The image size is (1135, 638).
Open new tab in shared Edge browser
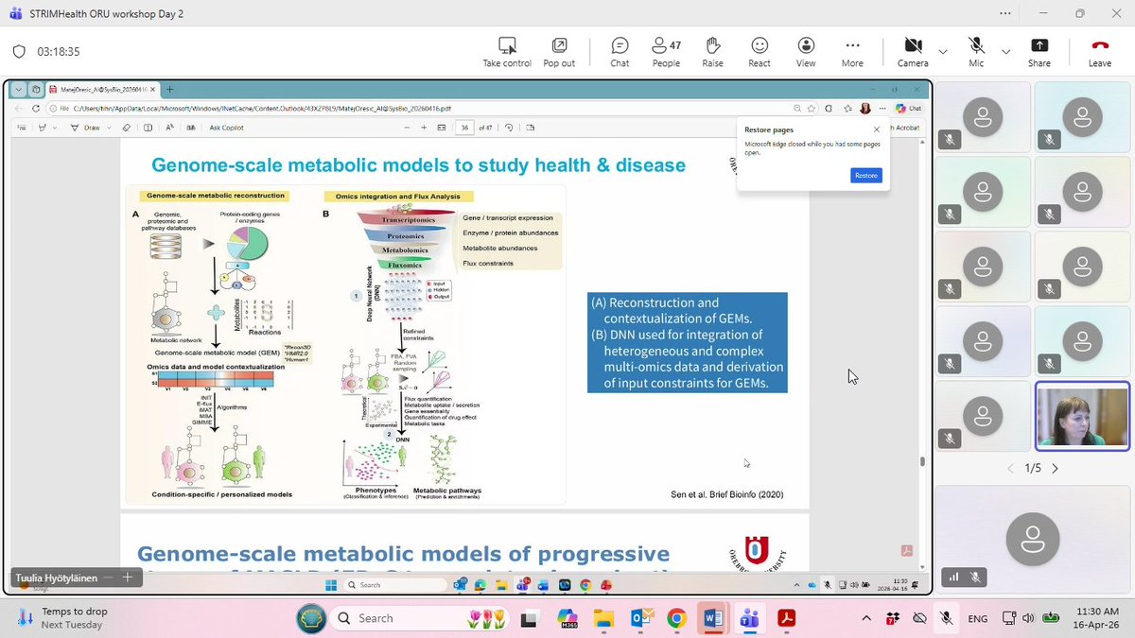click(x=170, y=89)
